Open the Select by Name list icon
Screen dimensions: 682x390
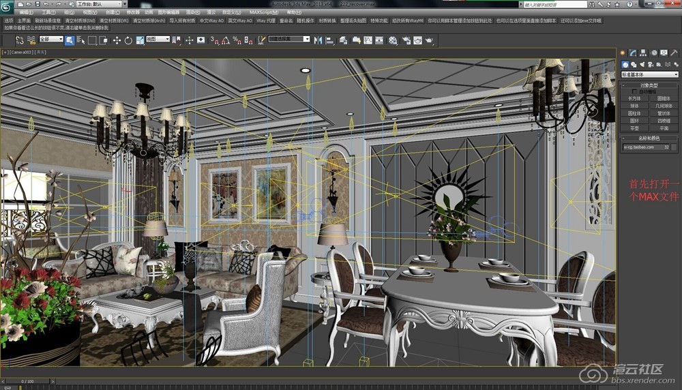81,40
